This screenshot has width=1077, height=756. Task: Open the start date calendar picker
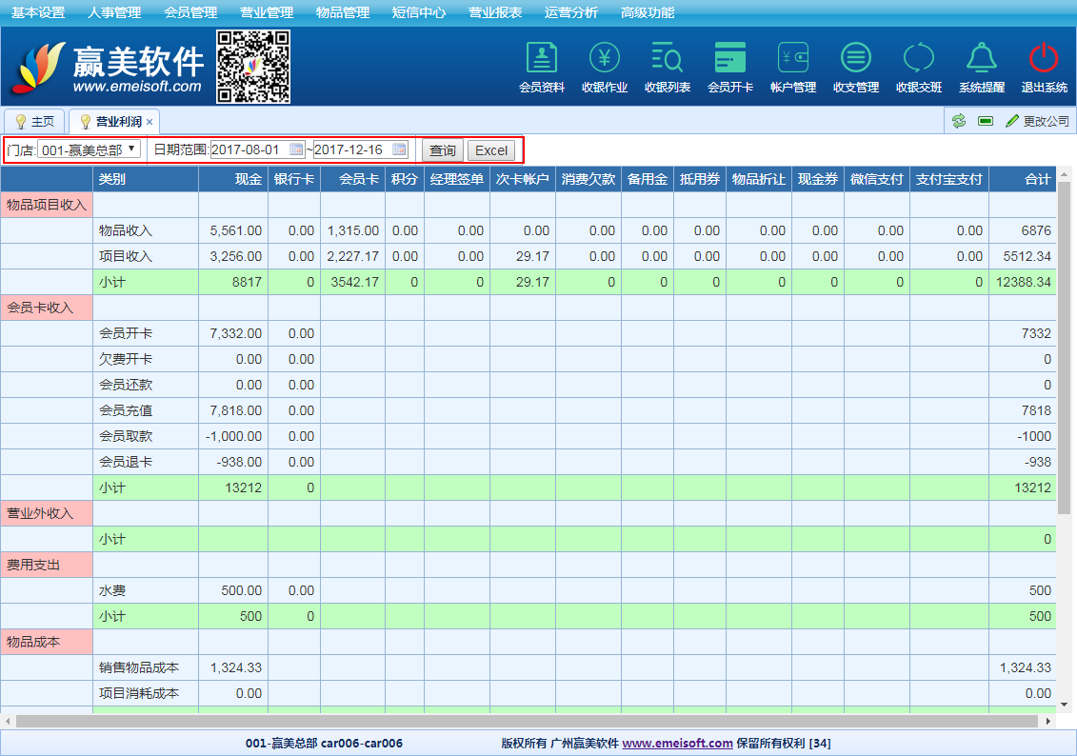coord(296,149)
